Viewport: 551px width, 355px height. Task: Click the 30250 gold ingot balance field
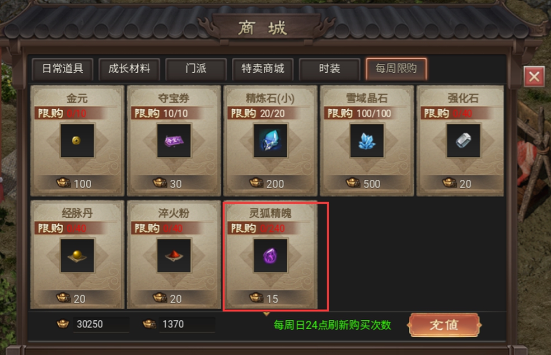click(x=101, y=324)
